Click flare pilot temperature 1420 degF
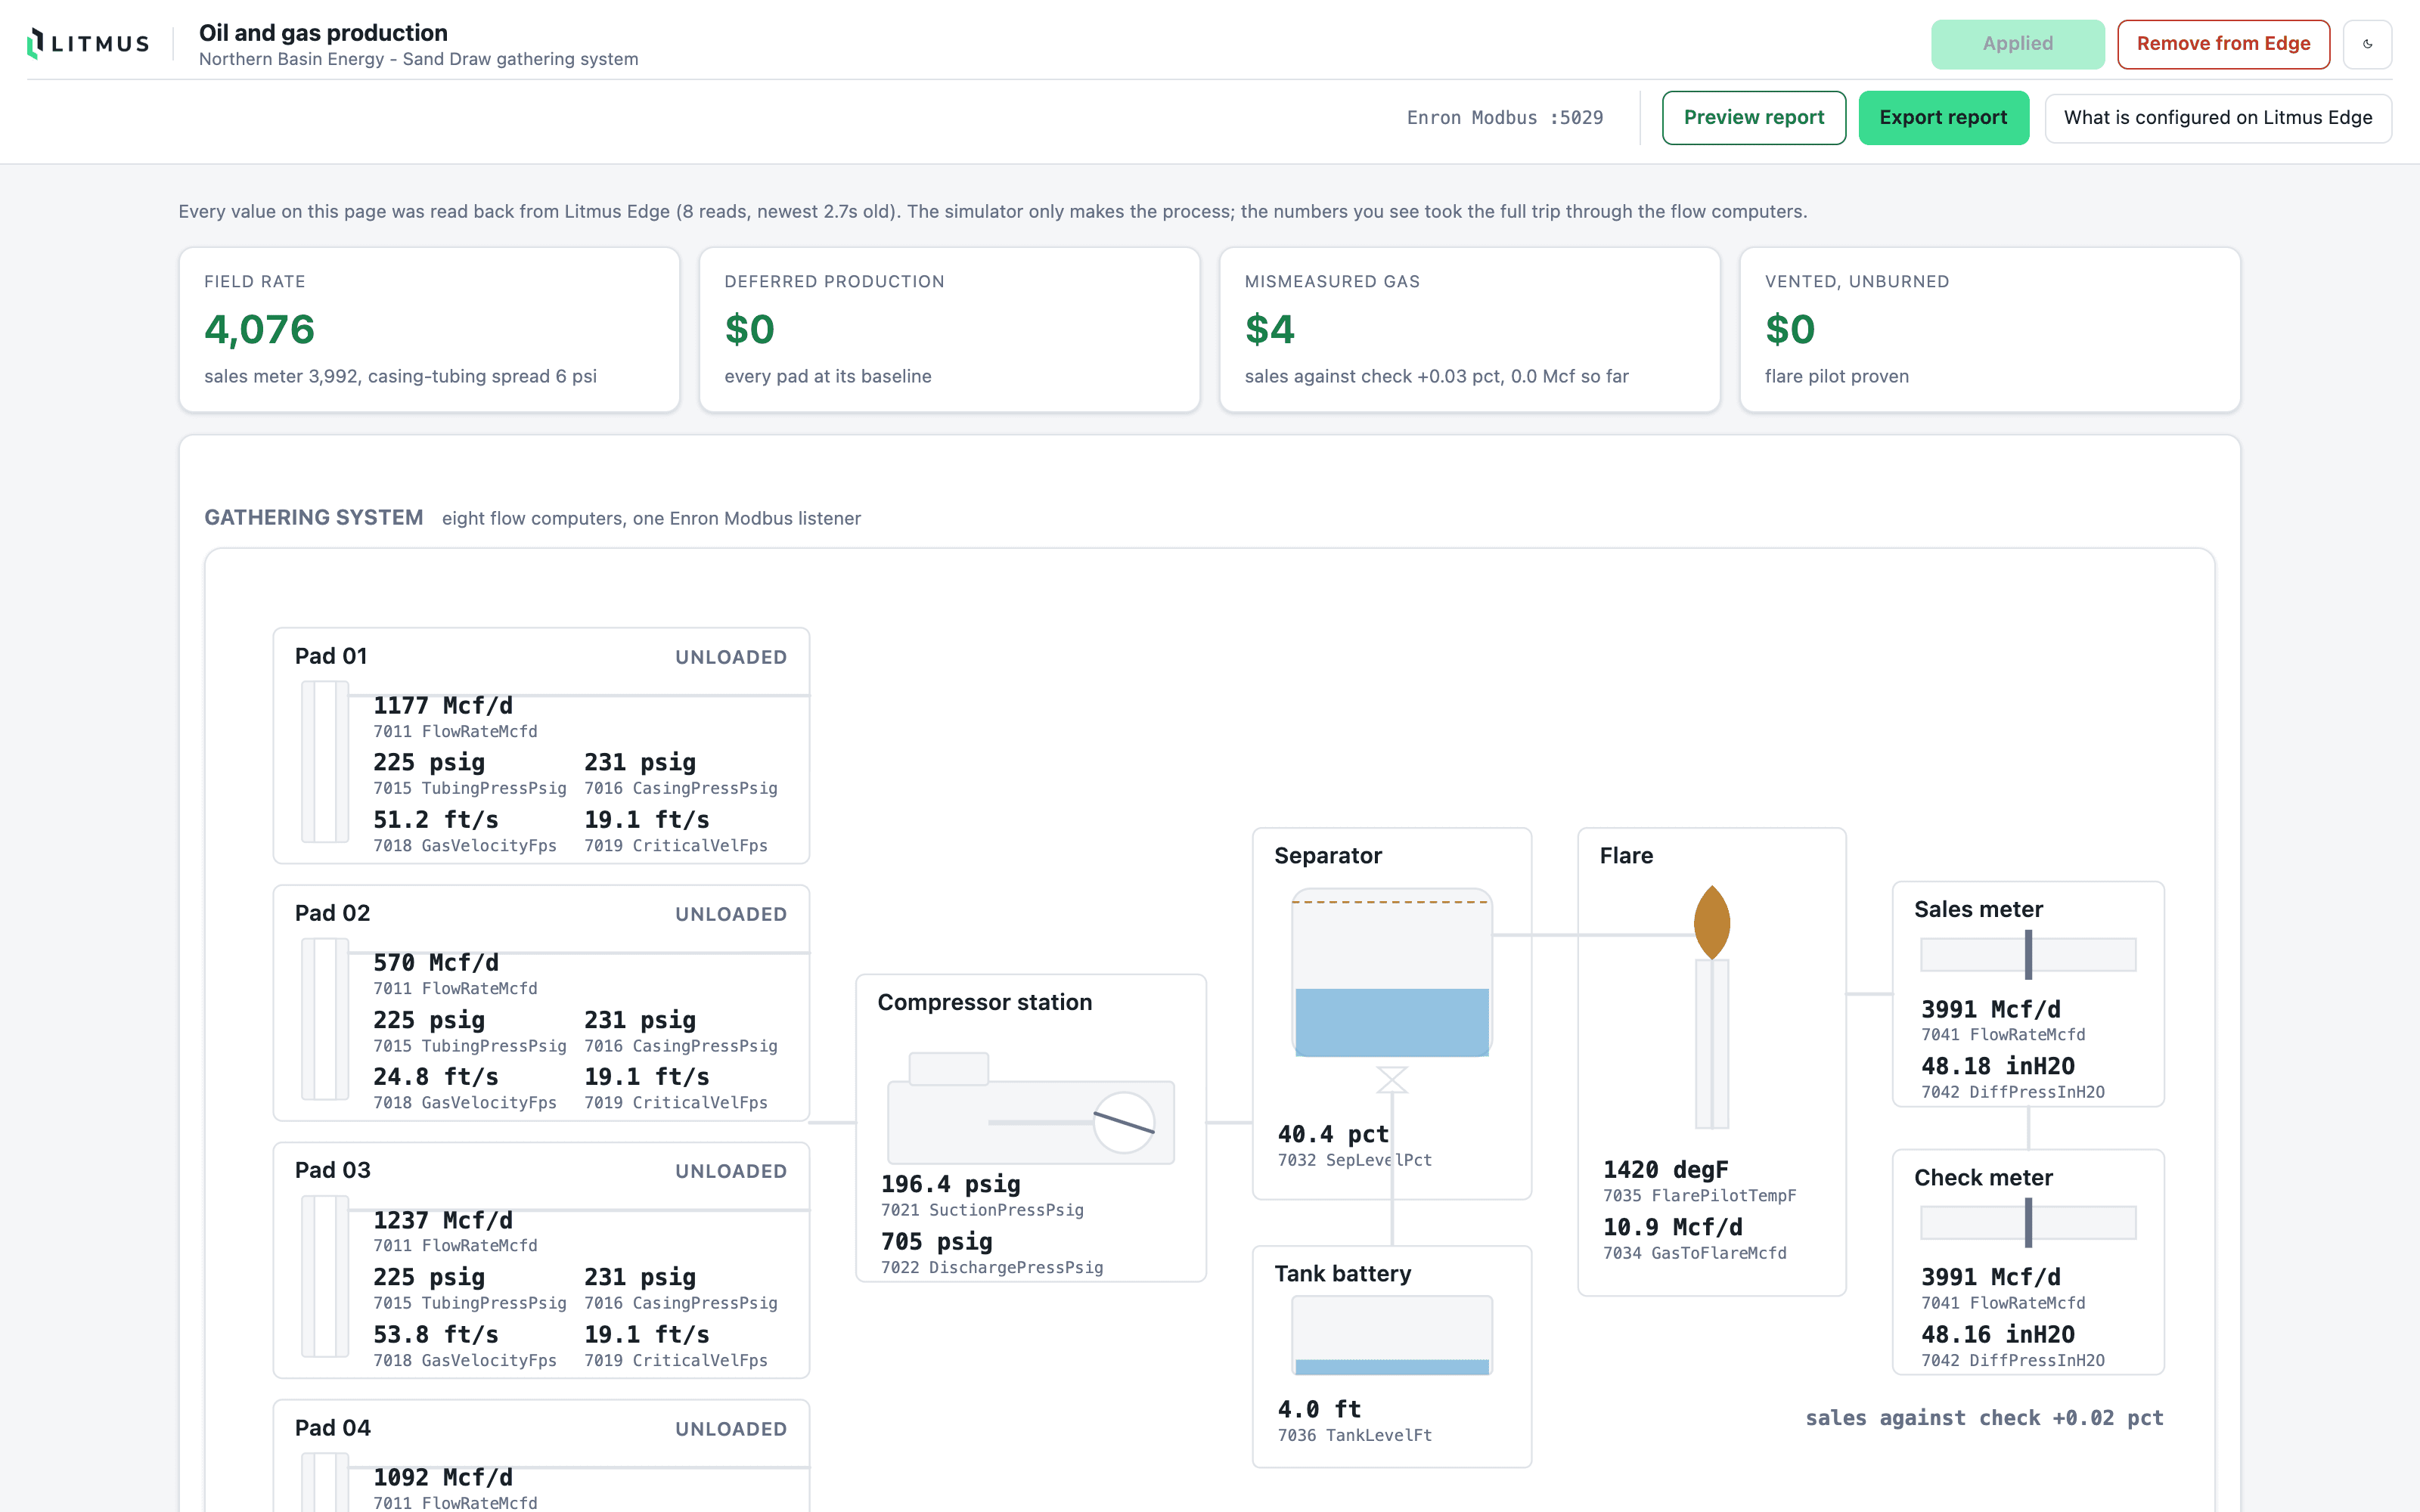This screenshot has height=1512, width=2420. click(x=1665, y=1170)
